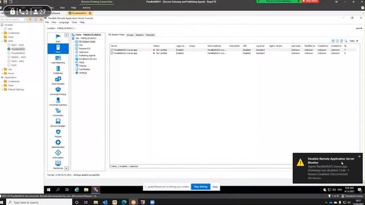Click the remove icon above server list
Screen dimensions: 365x205
click(337, 41)
